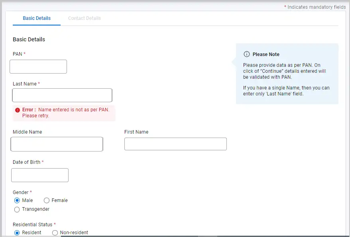
Task: Click the Last Name text box
Action: point(62,95)
